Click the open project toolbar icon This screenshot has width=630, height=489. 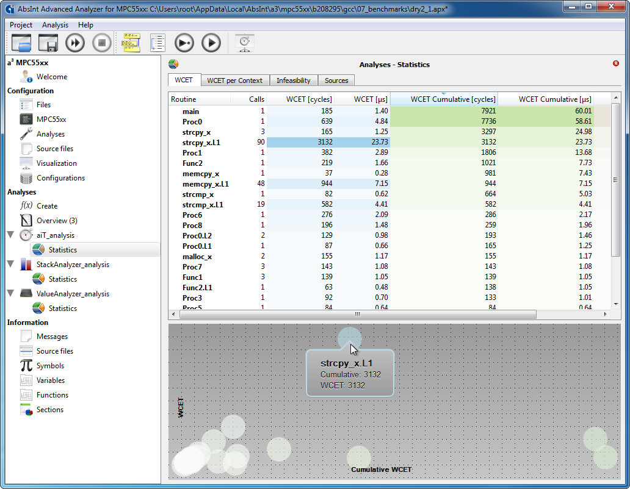(x=21, y=43)
